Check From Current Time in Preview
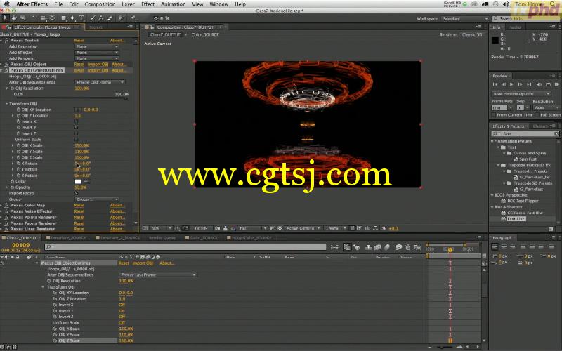This screenshot has height=351, width=562. tap(494, 115)
